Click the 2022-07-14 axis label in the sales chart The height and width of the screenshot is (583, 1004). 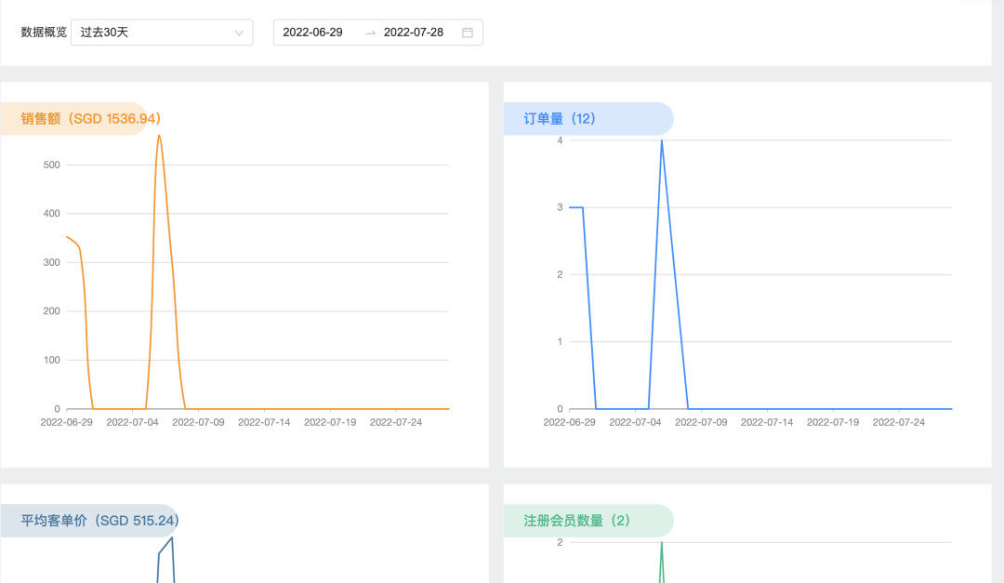[264, 422]
